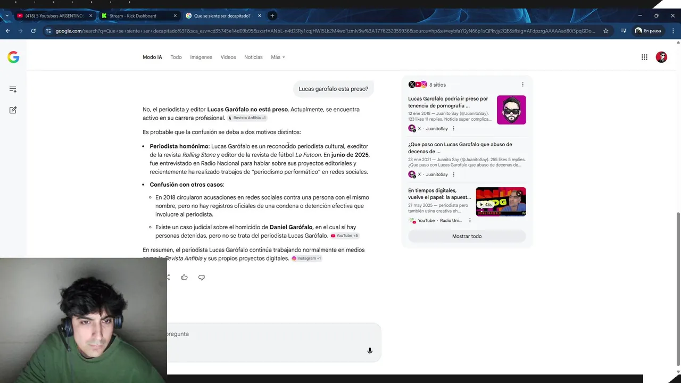
Task: Open the 'YouTube +5' source chip
Action: [345, 236]
